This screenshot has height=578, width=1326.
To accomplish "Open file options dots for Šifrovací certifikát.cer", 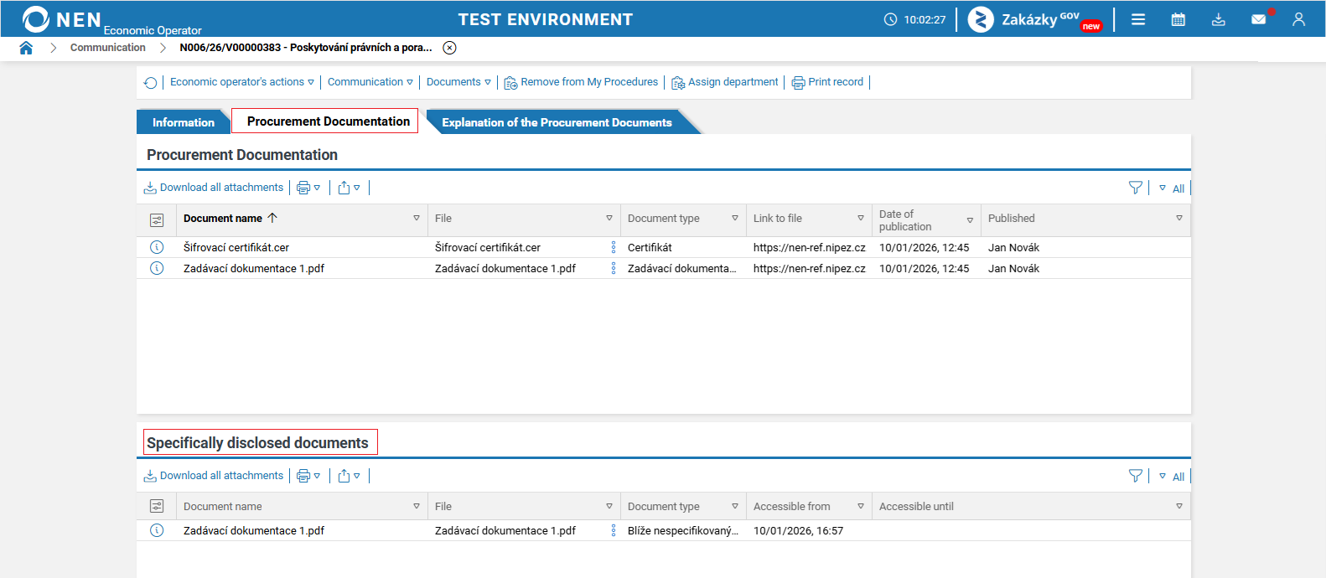I will [614, 247].
